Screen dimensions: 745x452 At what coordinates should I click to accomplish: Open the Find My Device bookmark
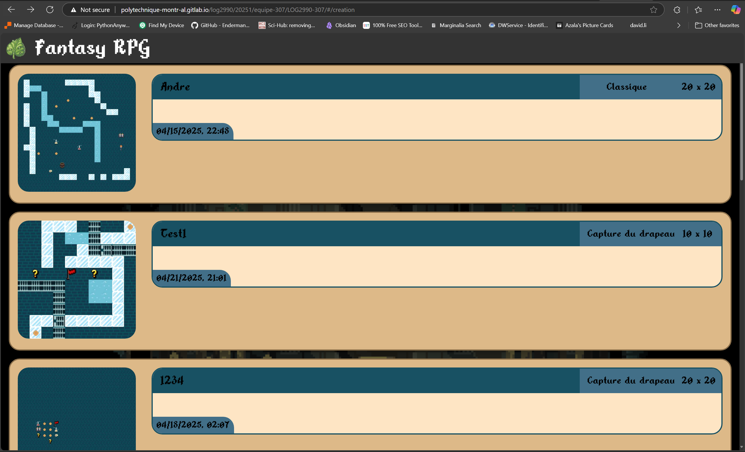pyautogui.click(x=161, y=25)
